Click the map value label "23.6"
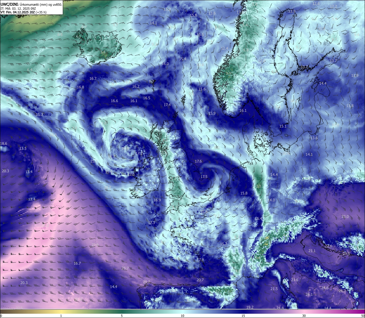Screen dimensions: 365x318 295,280
